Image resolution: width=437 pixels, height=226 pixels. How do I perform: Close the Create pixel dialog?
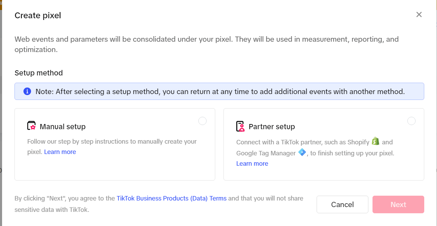[419, 14]
